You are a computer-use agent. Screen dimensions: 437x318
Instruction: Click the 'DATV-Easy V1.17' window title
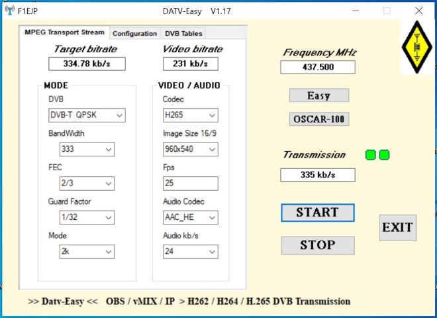click(x=197, y=11)
